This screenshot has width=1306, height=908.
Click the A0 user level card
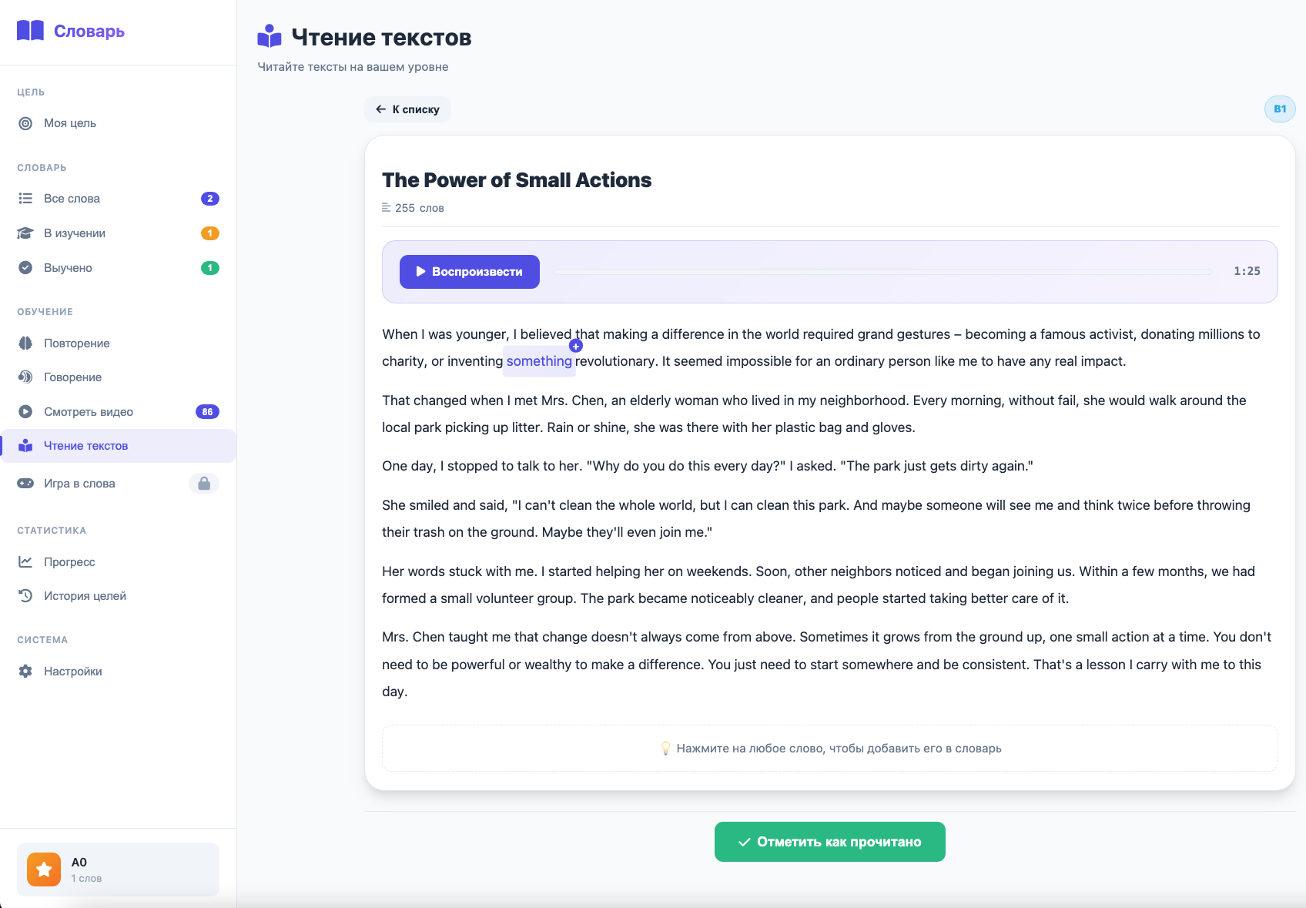pyautogui.click(x=118, y=869)
